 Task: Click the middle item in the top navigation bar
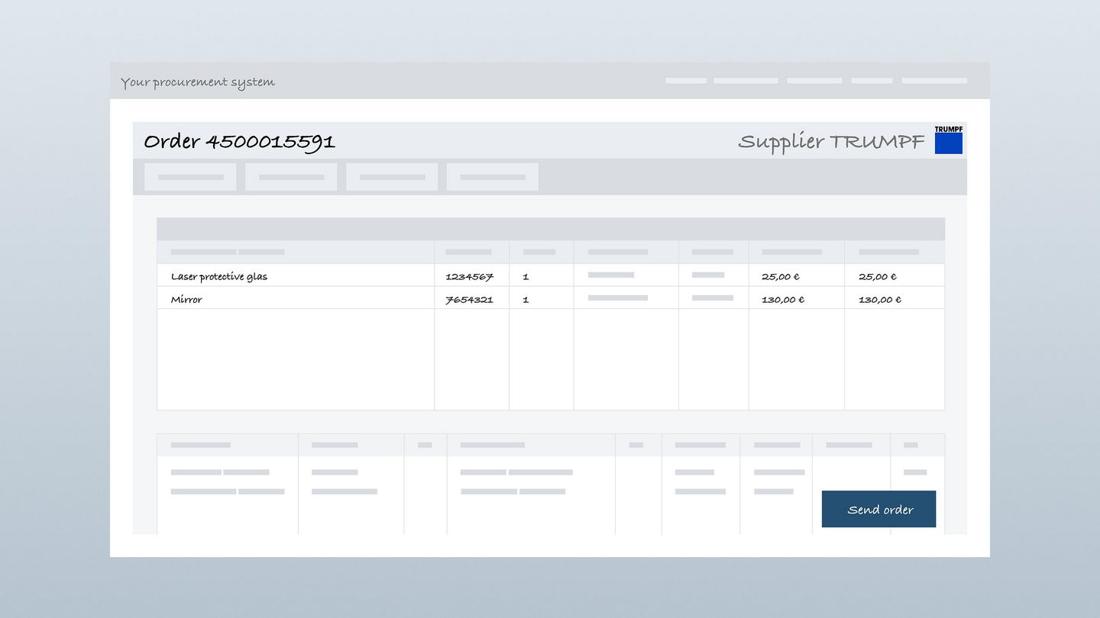tap(814, 80)
